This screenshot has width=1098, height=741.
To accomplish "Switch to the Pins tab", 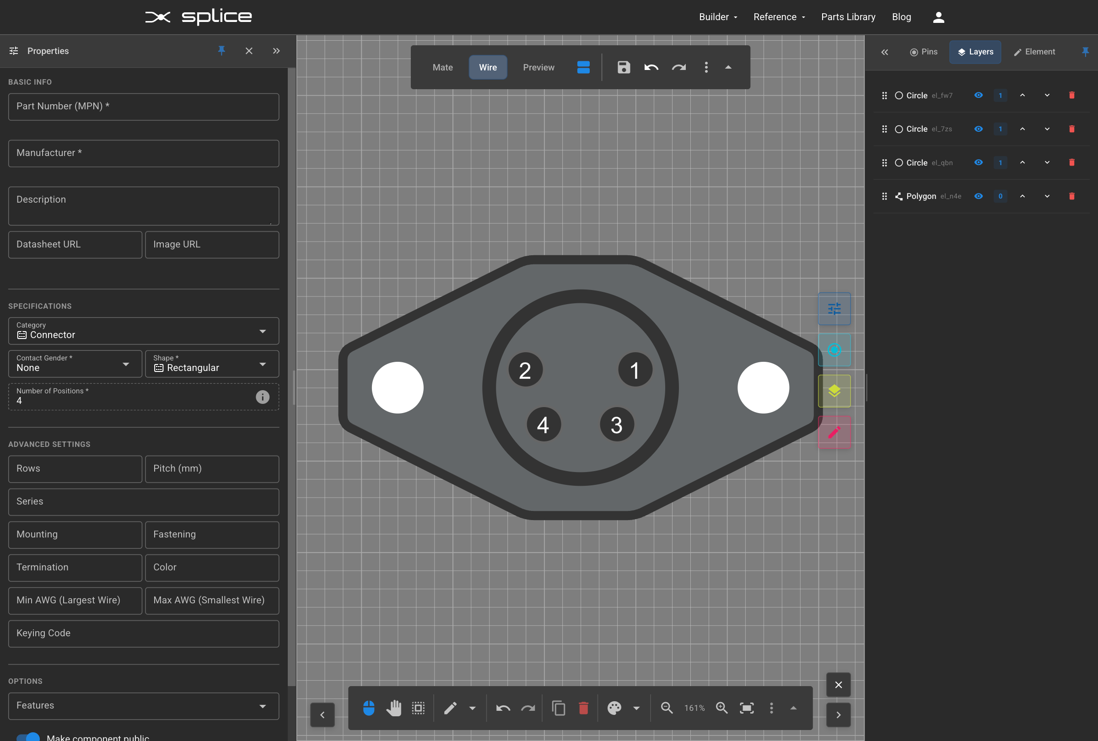I will (x=923, y=52).
